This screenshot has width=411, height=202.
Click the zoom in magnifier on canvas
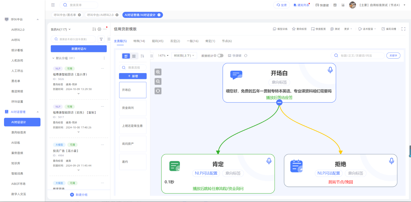[x=158, y=72]
